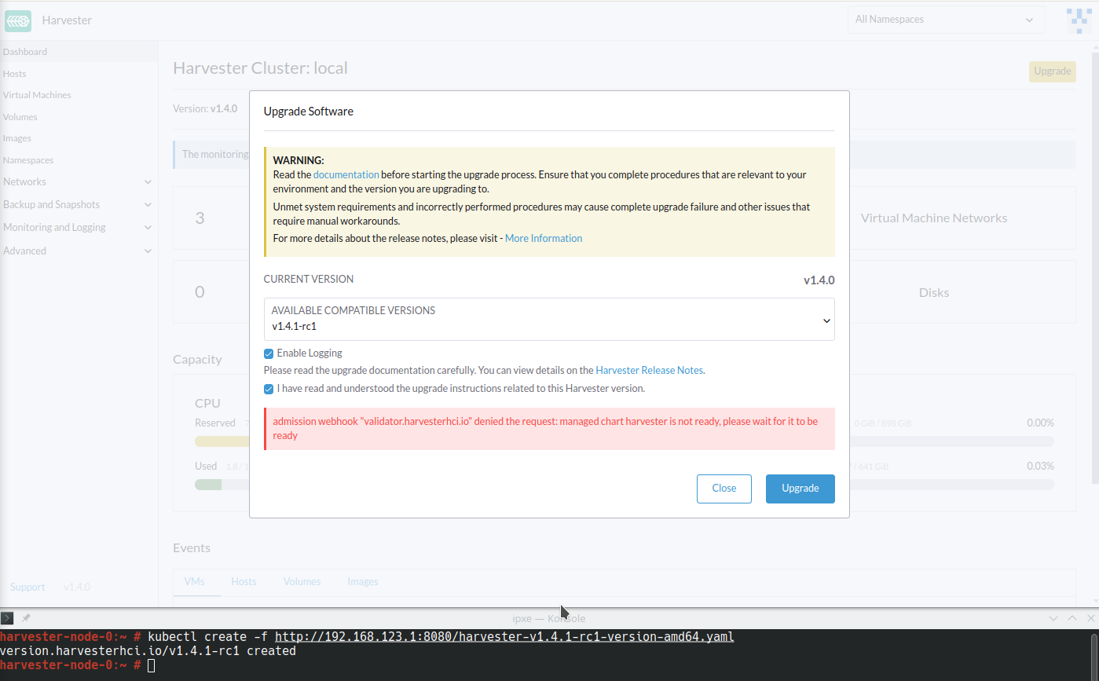The image size is (1099, 681).
Task: Open the Harvester Release Notes link
Action: [x=649, y=370]
